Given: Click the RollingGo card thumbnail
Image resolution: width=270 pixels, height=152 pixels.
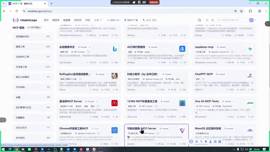Looking at the screenshot, I should [114, 76].
